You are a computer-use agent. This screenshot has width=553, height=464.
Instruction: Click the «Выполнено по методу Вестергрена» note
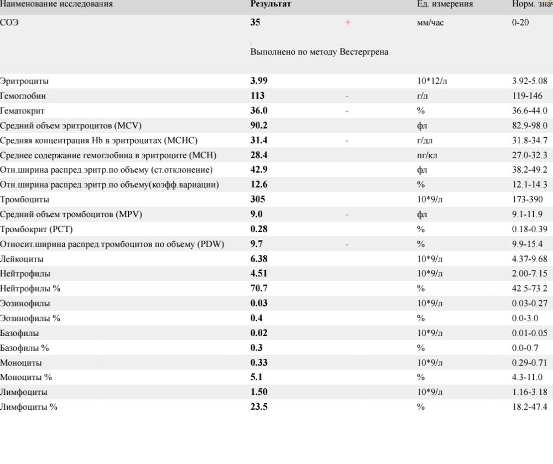coord(319,52)
